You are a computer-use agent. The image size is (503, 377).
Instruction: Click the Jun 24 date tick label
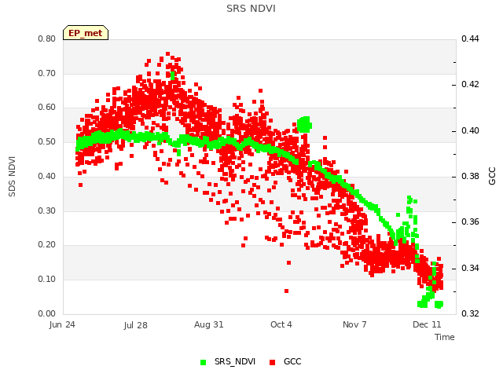pos(62,324)
